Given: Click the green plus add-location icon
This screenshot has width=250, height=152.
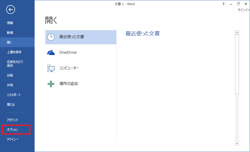Looking at the screenshot, I should tap(51, 84).
